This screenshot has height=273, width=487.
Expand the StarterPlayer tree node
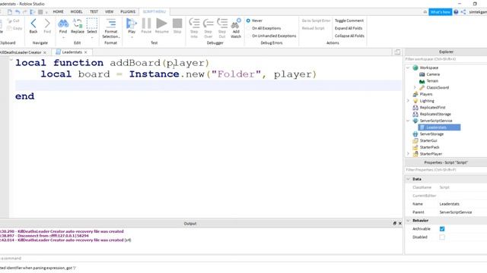pyautogui.click(x=408, y=154)
